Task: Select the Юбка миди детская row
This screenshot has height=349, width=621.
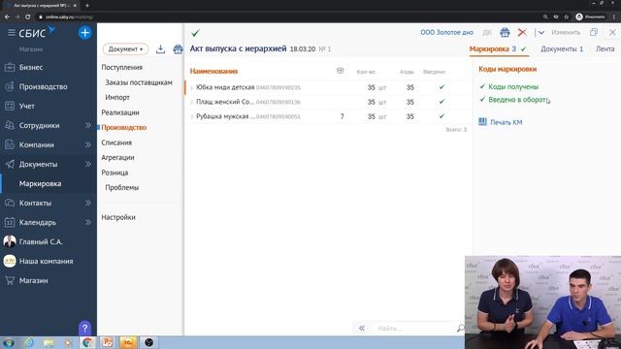Action: tap(327, 87)
